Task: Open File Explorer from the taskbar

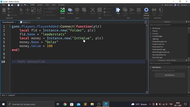Action: (92, 104)
